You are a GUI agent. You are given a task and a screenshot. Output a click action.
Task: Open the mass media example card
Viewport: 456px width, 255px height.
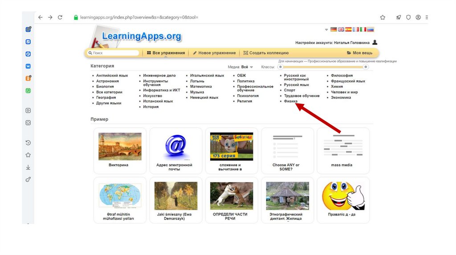coord(343,151)
